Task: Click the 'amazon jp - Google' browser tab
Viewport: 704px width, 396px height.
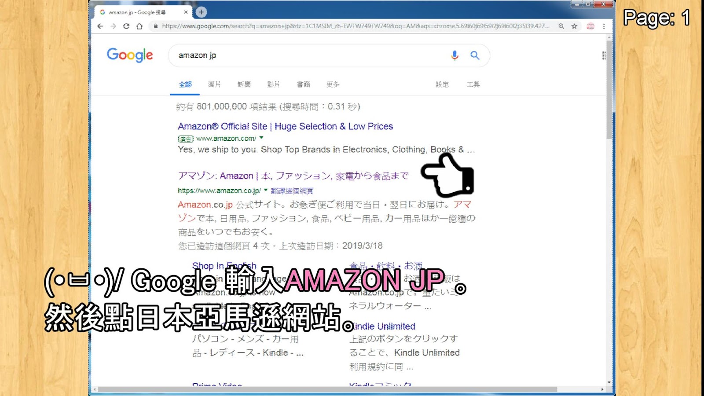Action: coord(144,12)
